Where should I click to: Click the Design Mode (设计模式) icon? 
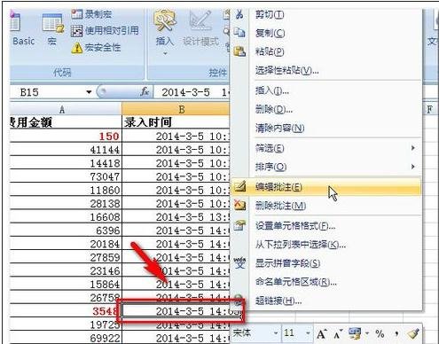click(x=201, y=20)
